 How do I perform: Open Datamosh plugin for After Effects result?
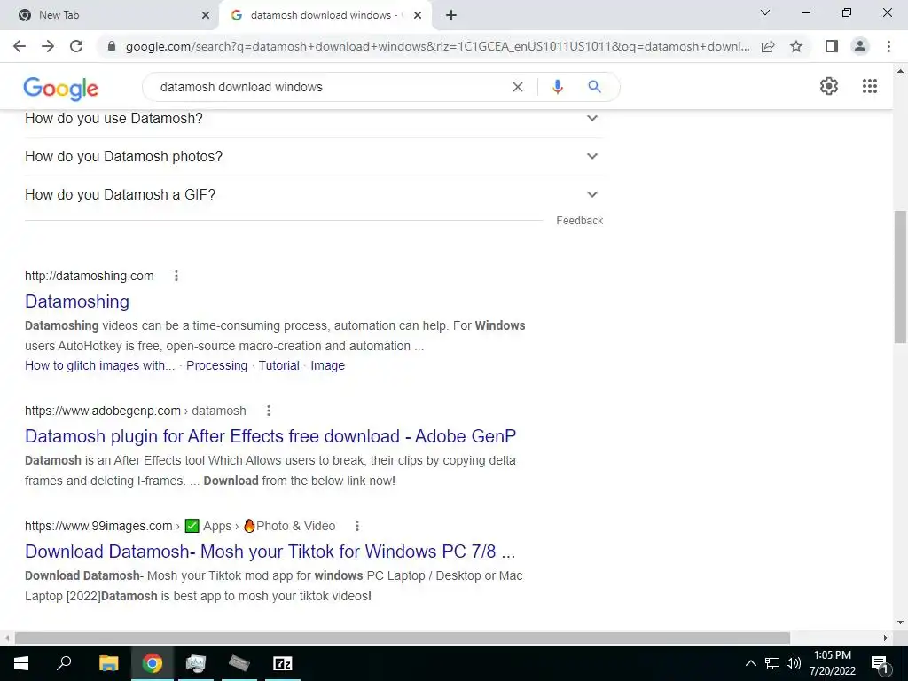[x=270, y=436]
